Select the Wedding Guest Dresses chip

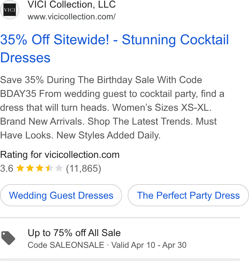tap(61, 195)
